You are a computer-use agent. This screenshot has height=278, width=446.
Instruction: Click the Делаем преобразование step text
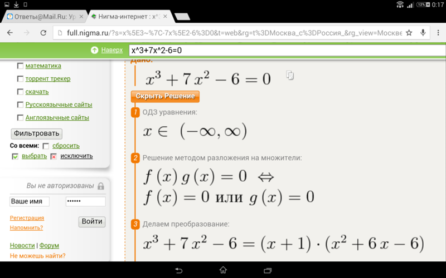[x=186, y=224]
